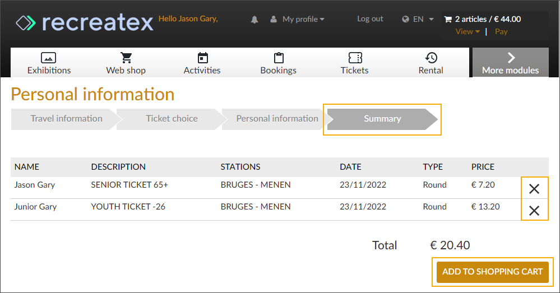The height and width of the screenshot is (293, 560).
Task: Remove Junior Gary's youth ticket
Action: (534, 211)
